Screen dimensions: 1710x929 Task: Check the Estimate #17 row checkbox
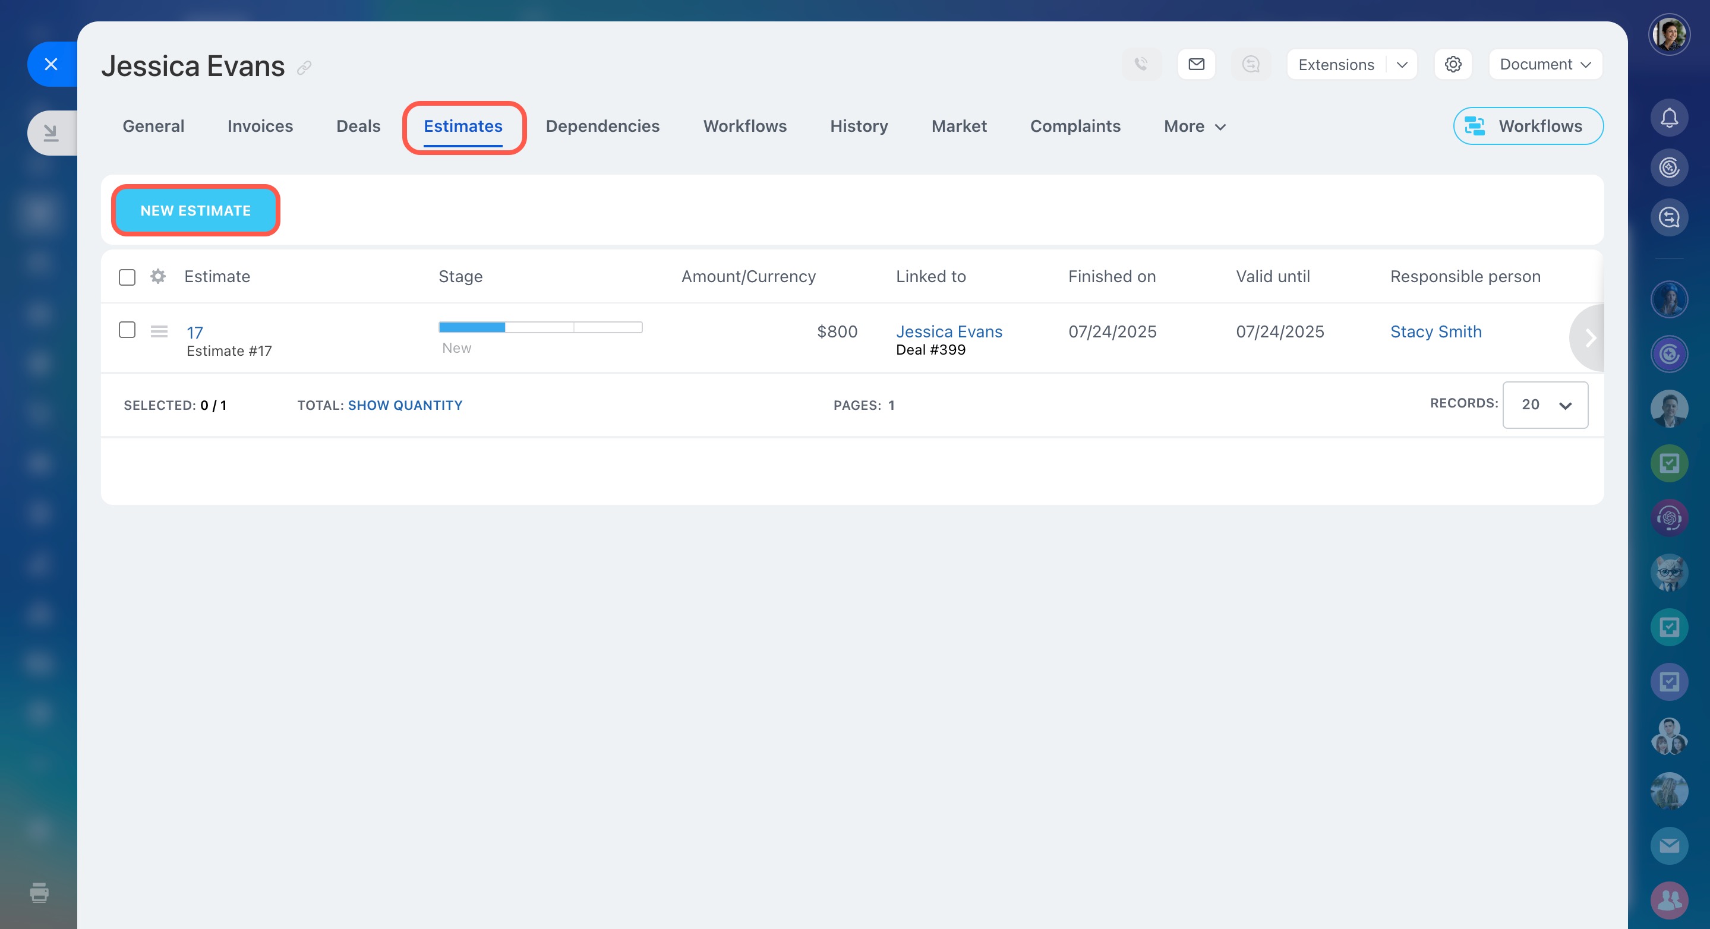point(127,330)
